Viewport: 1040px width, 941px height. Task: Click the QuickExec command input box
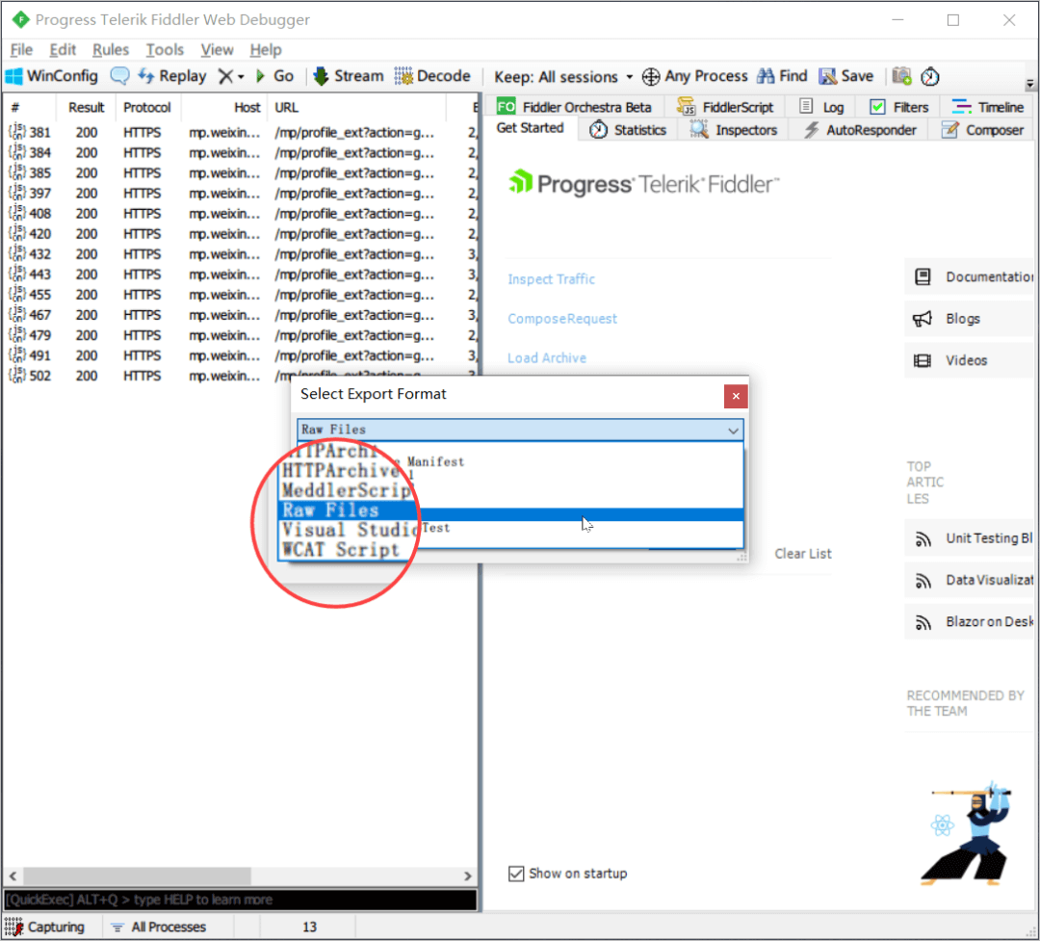tap(240, 900)
